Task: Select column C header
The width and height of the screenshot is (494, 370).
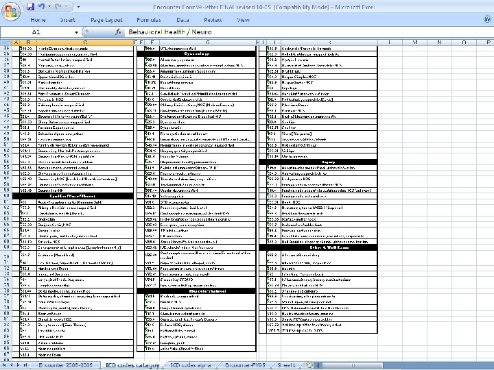Action: pos(85,42)
